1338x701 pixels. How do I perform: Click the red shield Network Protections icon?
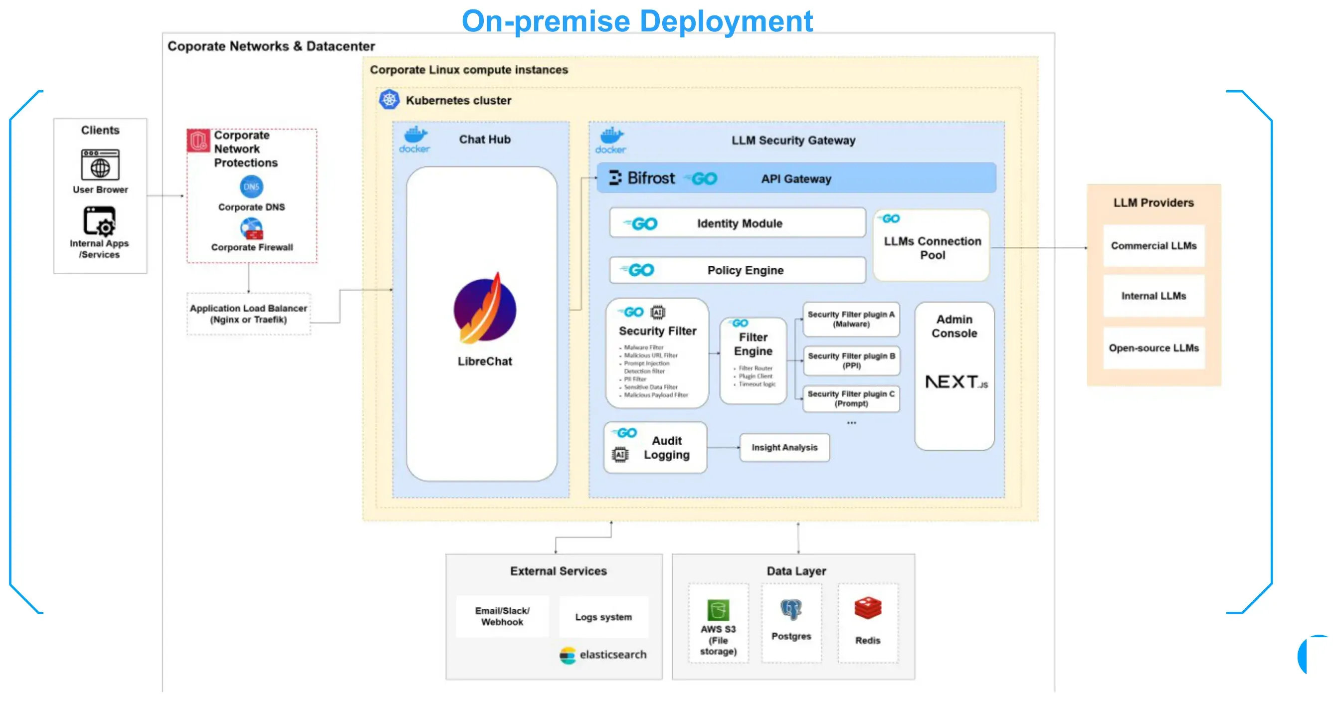click(198, 140)
